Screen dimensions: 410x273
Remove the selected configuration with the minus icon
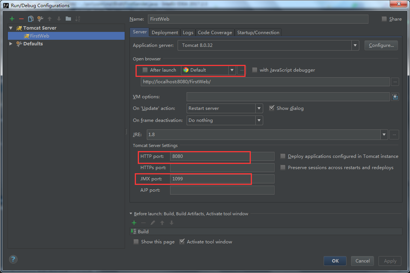pyautogui.click(x=21, y=19)
